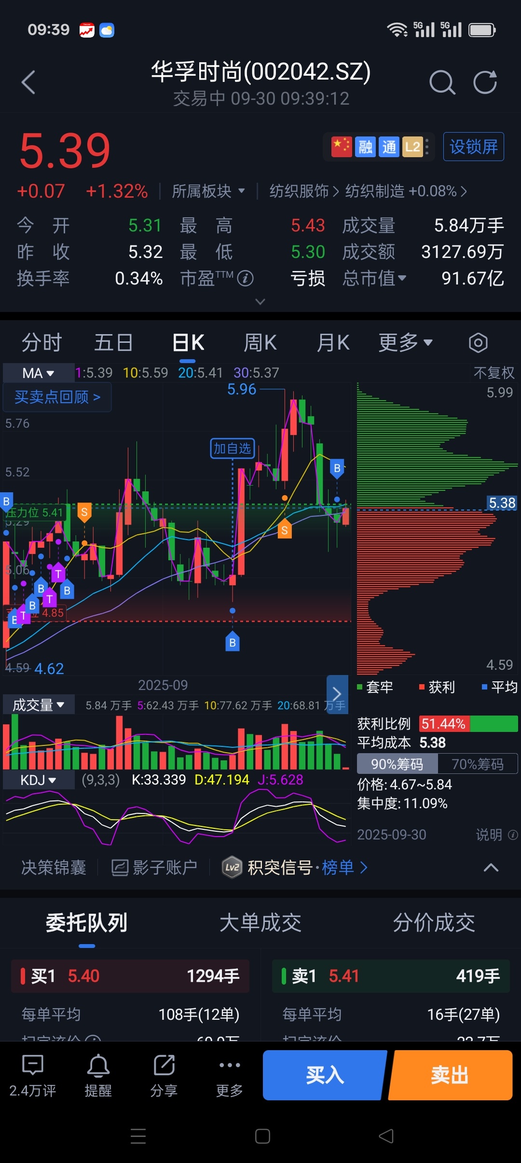Open 2.4万评 comments icon
Image resolution: width=521 pixels, height=1163 pixels.
tap(33, 1065)
